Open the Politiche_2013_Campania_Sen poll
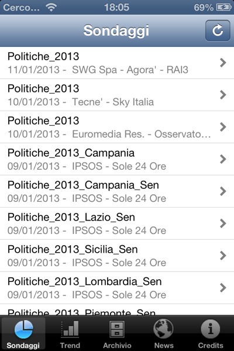This screenshot has height=351, width=234. [x=117, y=191]
